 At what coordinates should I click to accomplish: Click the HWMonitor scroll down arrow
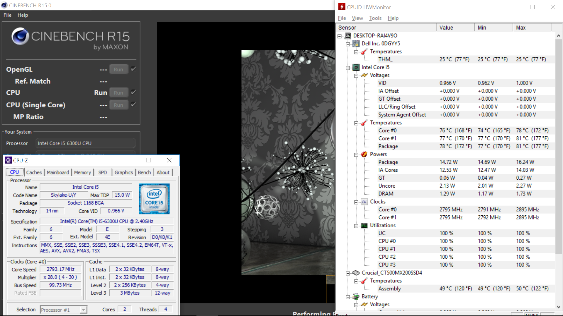tap(558, 307)
